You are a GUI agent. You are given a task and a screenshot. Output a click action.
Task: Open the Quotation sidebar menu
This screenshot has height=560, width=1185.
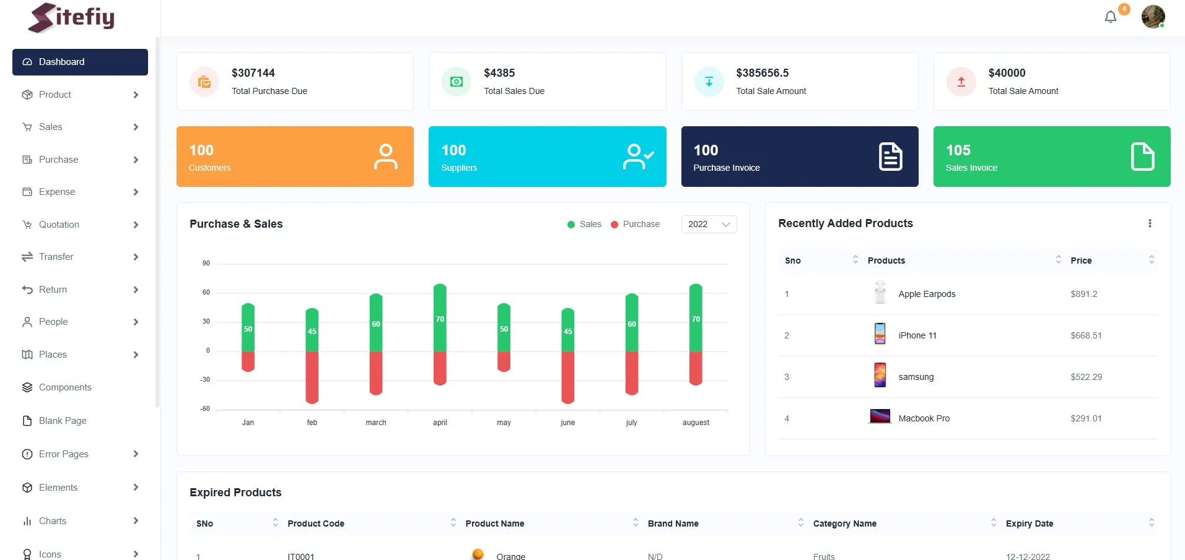coord(80,225)
